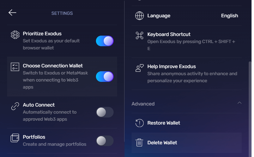Open the English language selector
Viewport: 254px width, 157px height.
[229, 16]
